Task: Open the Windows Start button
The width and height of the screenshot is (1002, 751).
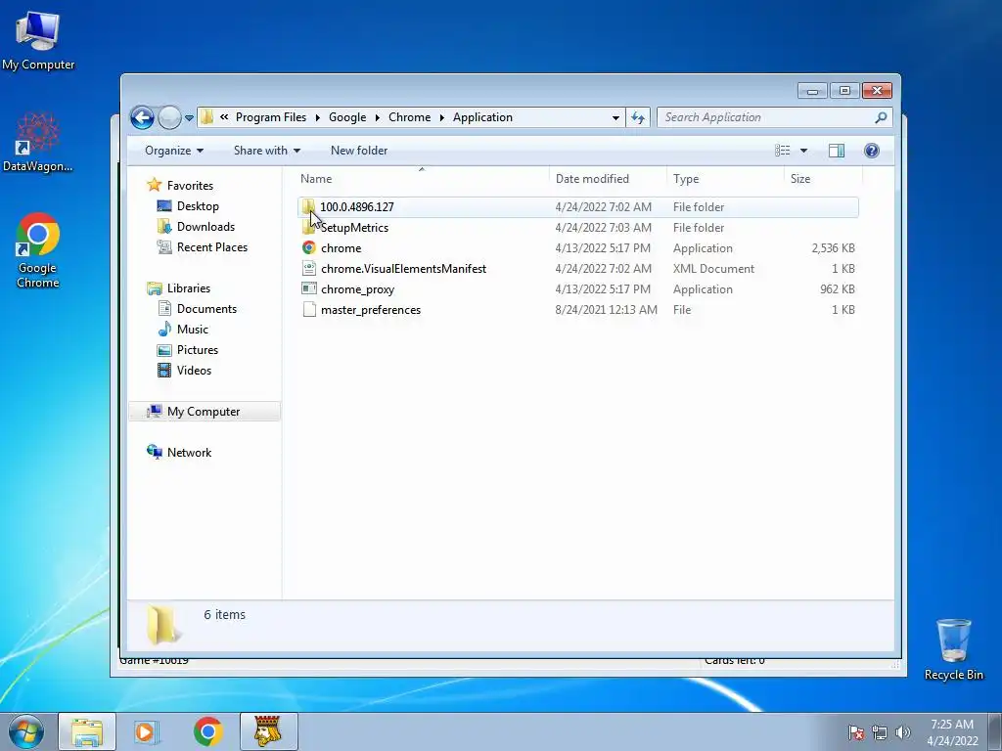Action: point(26,731)
